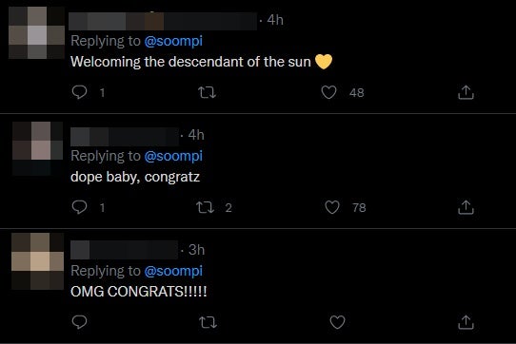Retweet the 'dope baby, congratz' tweet
The width and height of the screenshot is (516, 344).
point(205,208)
